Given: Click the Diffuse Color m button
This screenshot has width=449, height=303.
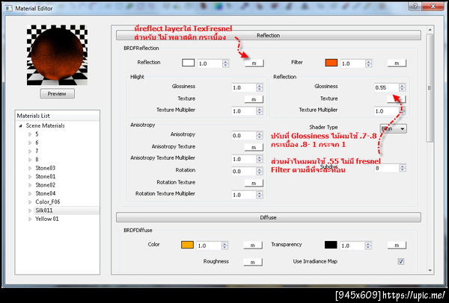Looking at the screenshot, I should [x=253, y=246].
